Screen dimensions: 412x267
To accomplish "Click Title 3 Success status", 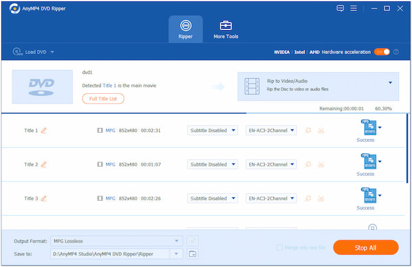I will pyautogui.click(x=365, y=208).
